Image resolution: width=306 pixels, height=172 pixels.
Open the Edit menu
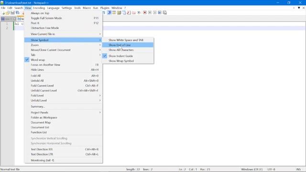[x=10, y=8]
